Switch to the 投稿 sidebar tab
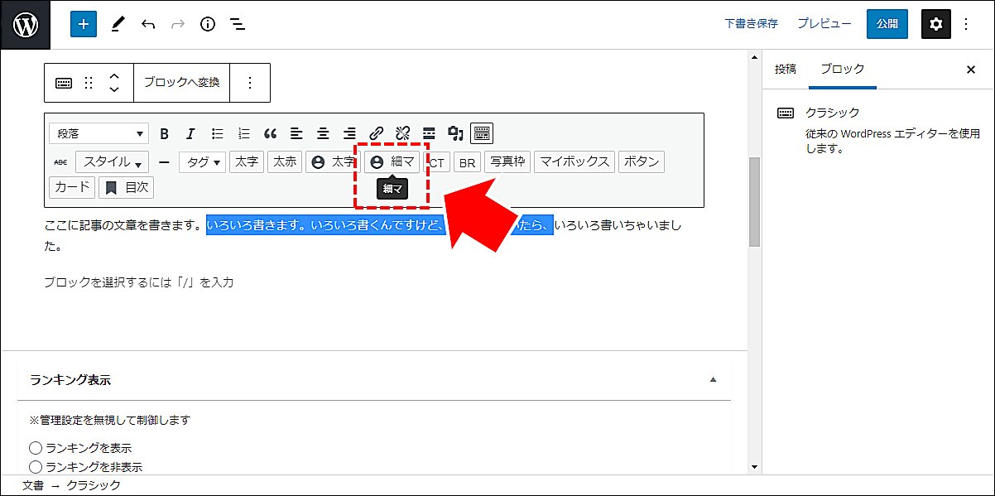The width and height of the screenshot is (995, 496). coord(786,70)
